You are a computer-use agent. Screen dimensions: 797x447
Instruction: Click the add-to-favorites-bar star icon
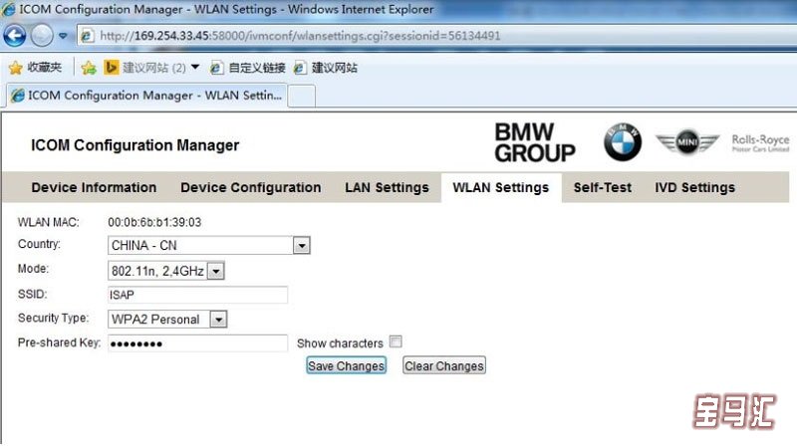(89, 68)
